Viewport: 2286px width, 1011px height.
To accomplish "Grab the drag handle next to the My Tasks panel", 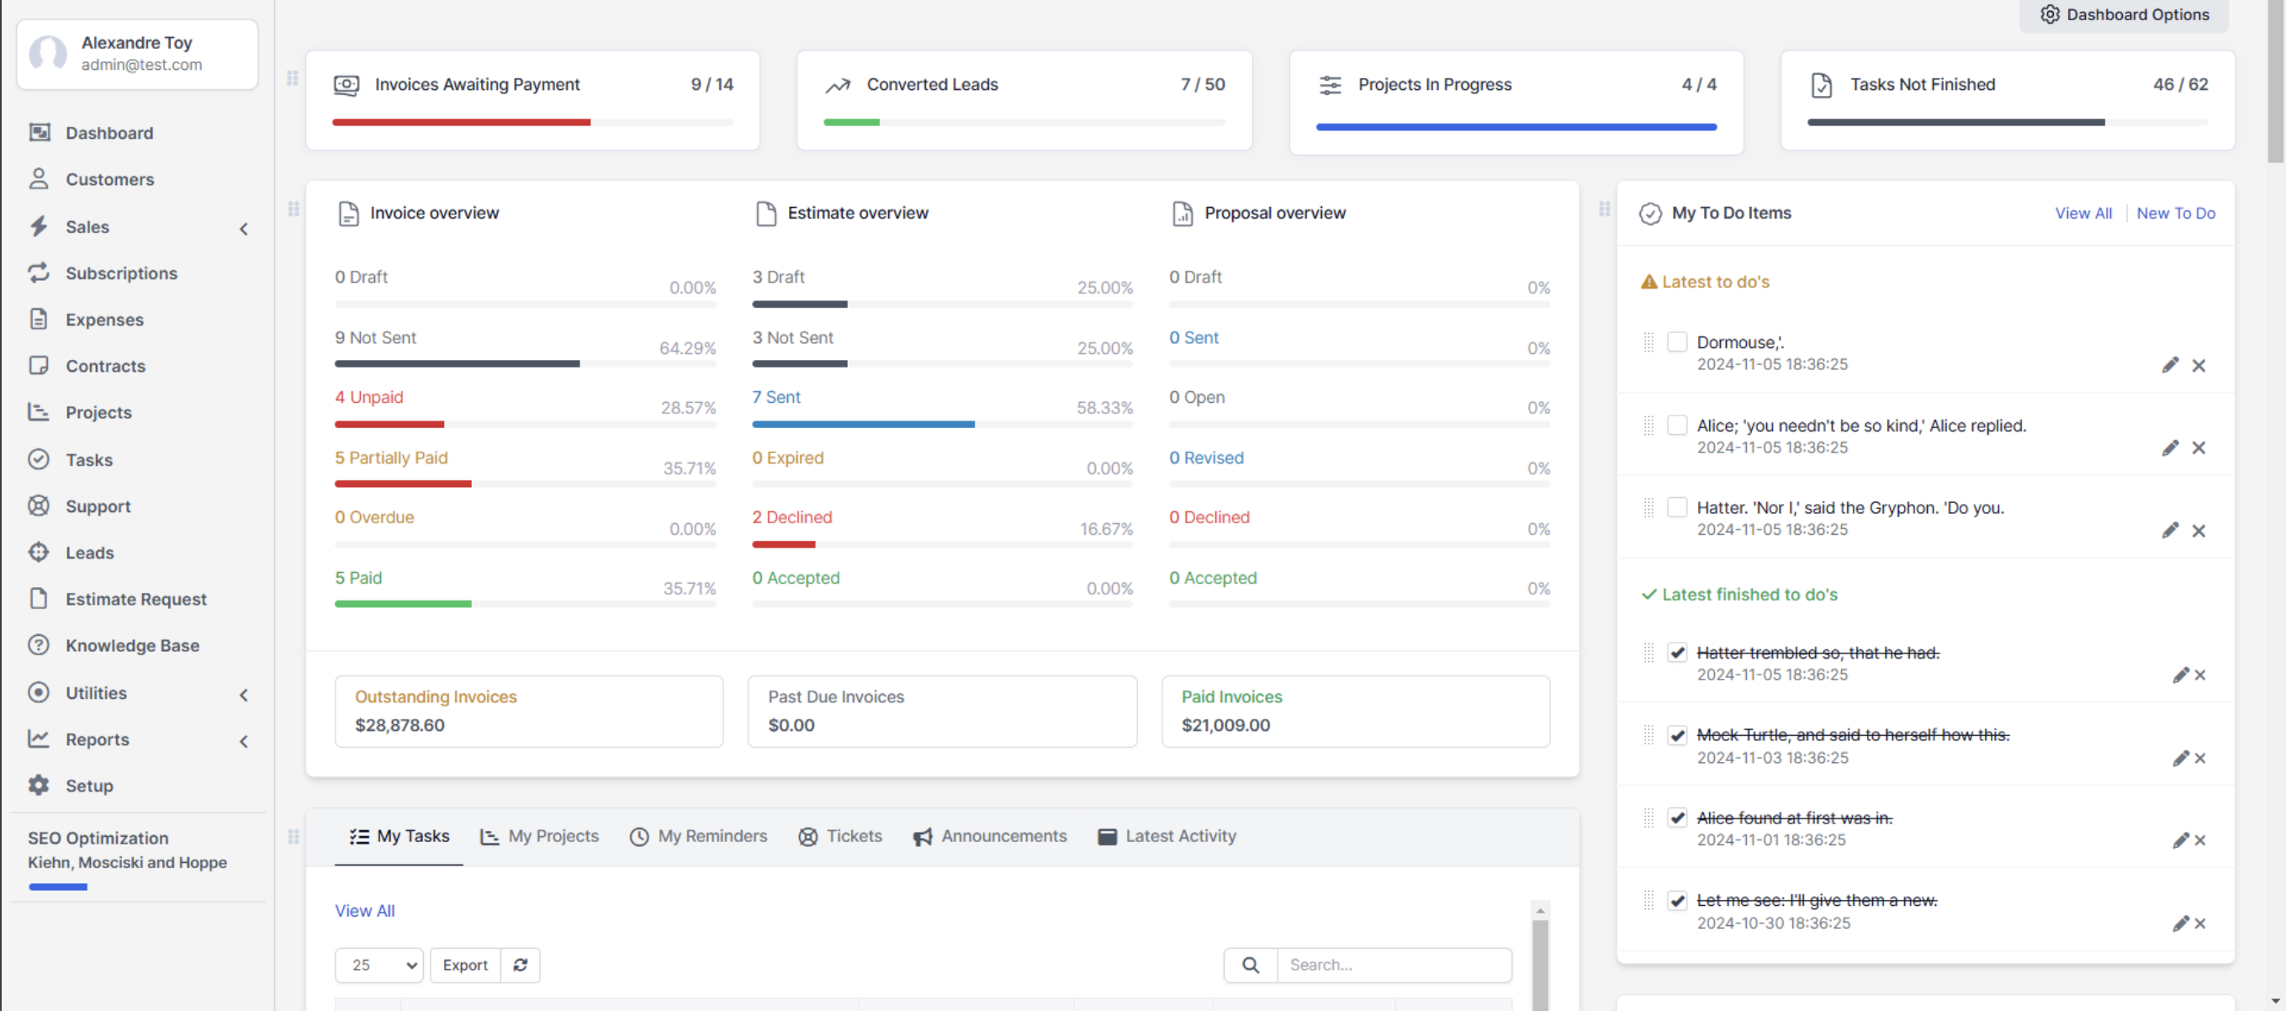I will coord(294,836).
